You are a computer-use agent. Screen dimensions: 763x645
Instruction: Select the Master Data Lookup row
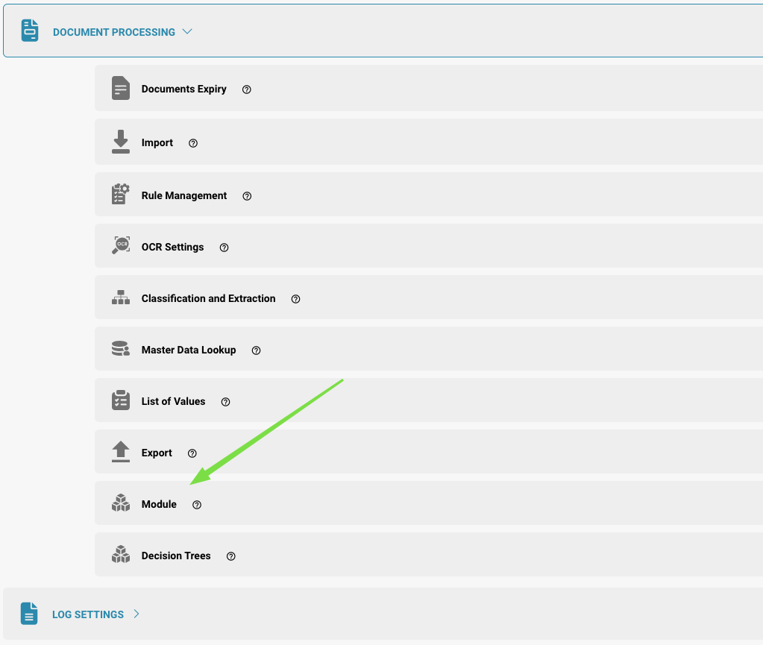pos(429,349)
